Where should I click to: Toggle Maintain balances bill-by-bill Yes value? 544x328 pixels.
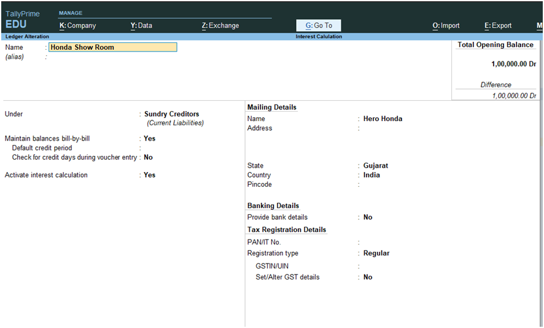click(150, 138)
